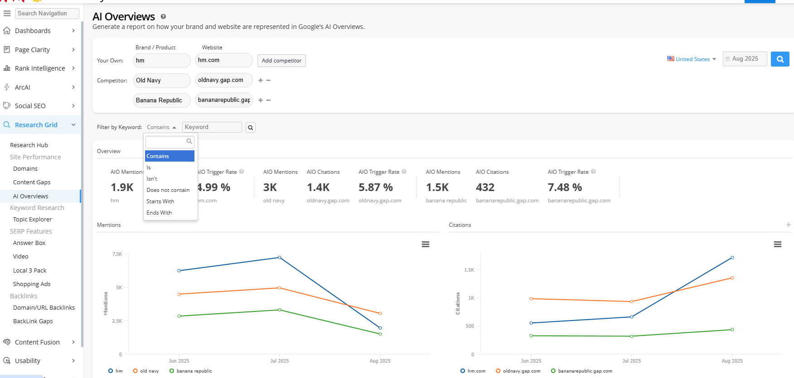Open the Citations chart hamburger menu

[777, 244]
